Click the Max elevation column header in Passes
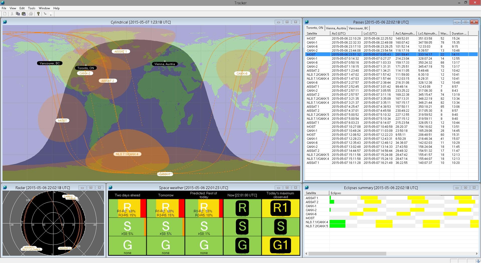The width and height of the screenshot is (481, 263). click(445, 33)
